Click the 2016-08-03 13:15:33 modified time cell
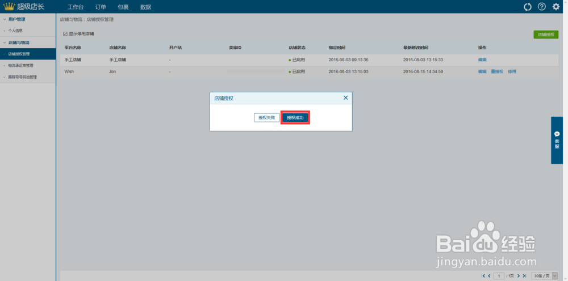The height and width of the screenshot is (281, 568). (423, 59)
